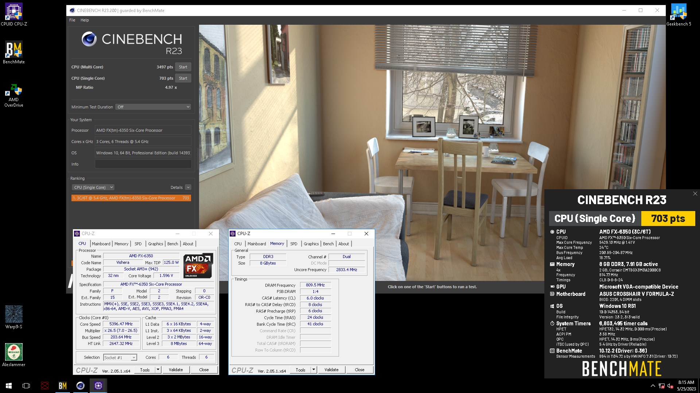
Task: Switch to Bench tab in right CPU-Z
Action: click(x=328, y=244)
